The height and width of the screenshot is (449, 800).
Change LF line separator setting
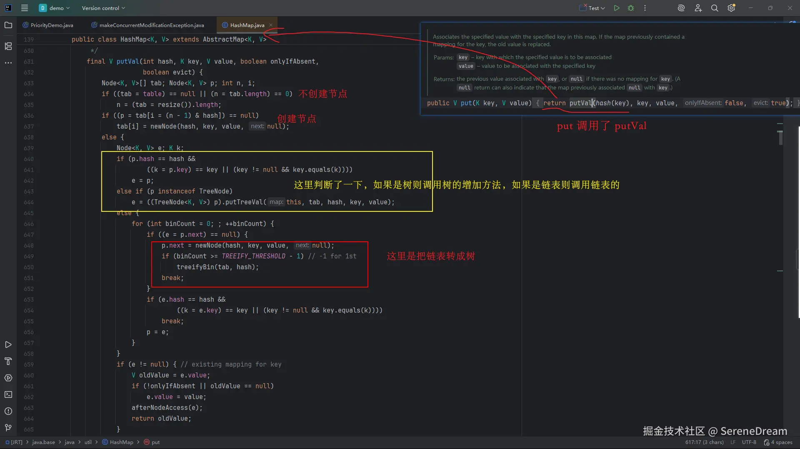(x=733, y=442)
